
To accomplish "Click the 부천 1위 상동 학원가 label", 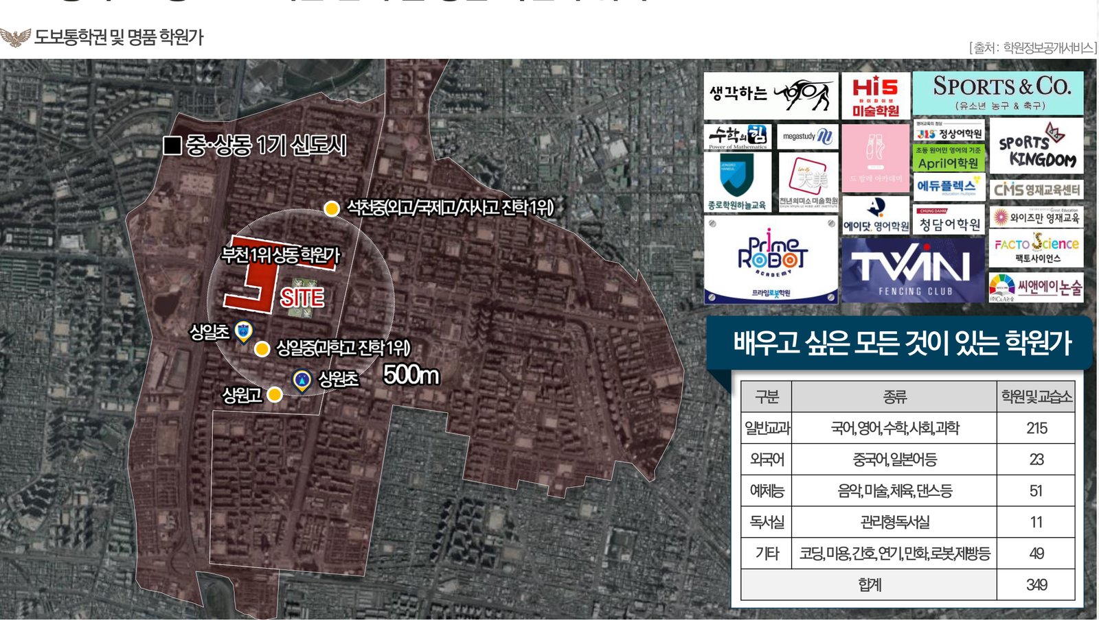I will pyautogui.click(x=281, y=255).
